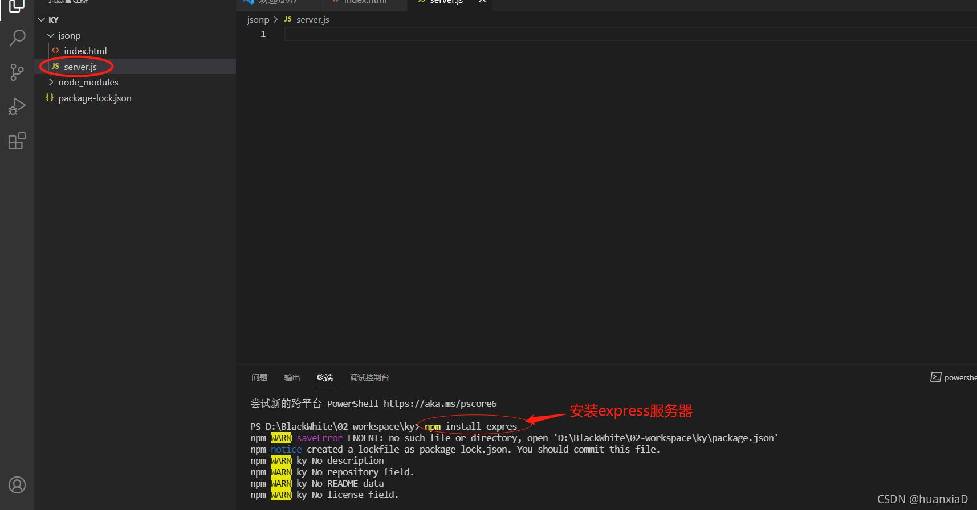Open package-lock.json in the file tree
The height and width of the screenshot is (510, 977).
pos(95,98)
